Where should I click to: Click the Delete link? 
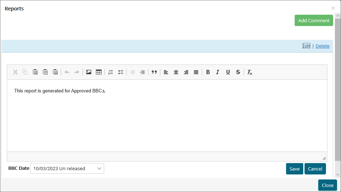[x=322, y=46]
